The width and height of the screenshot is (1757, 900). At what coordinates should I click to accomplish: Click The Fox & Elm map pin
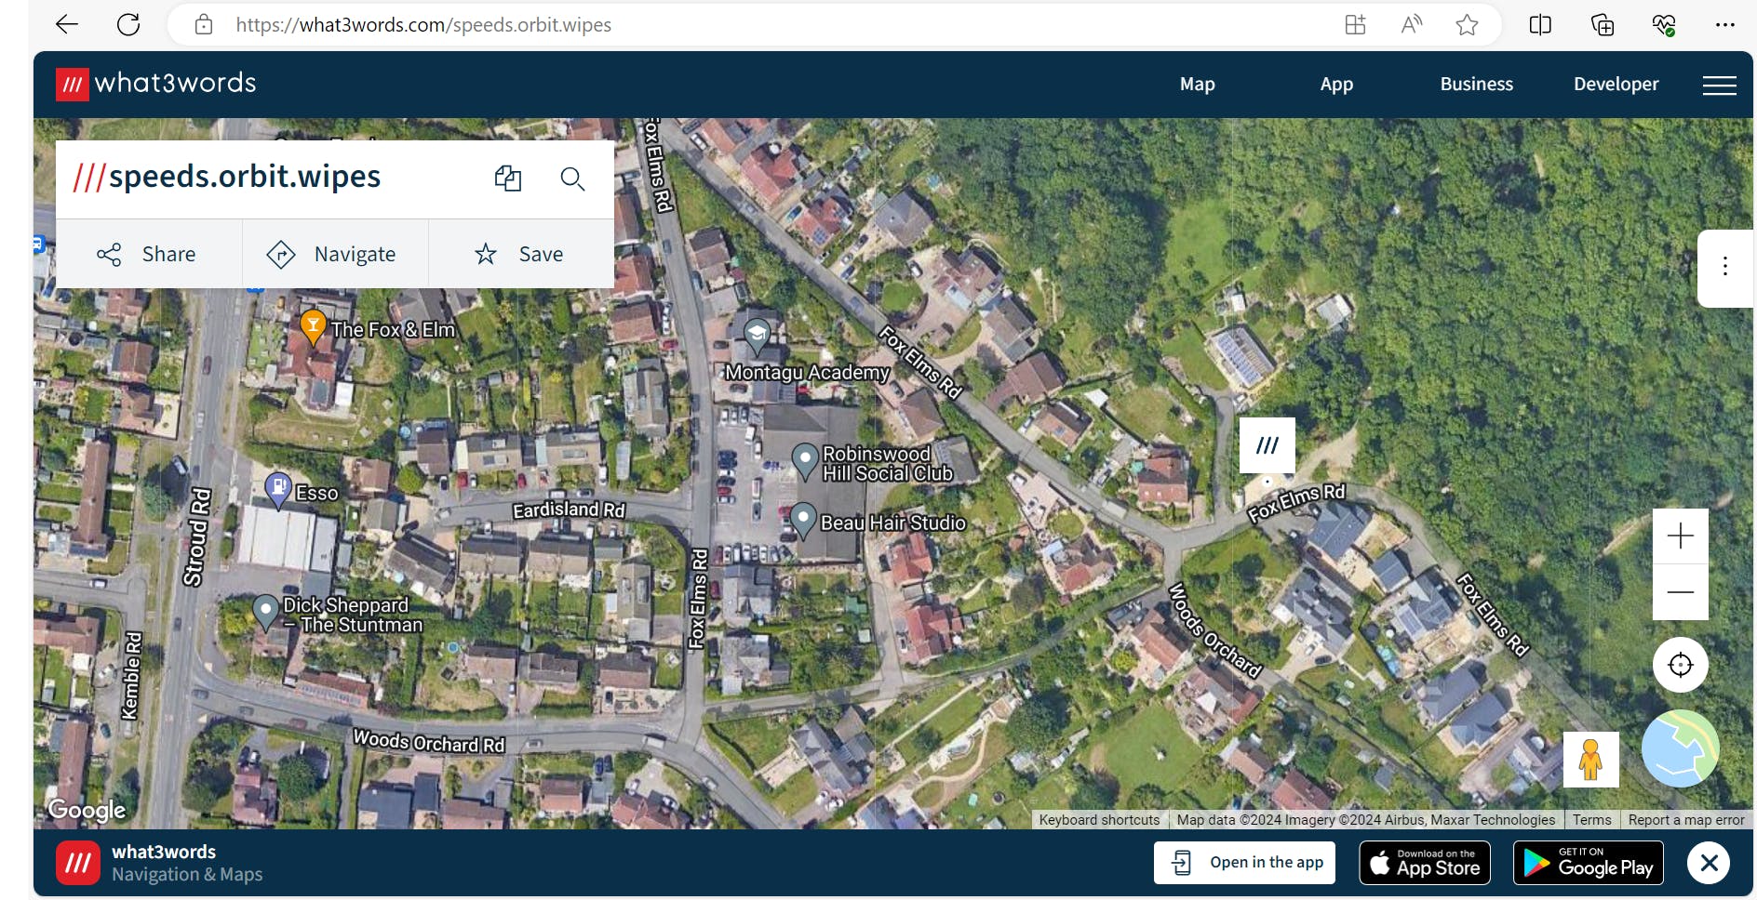tap(313, 326)
